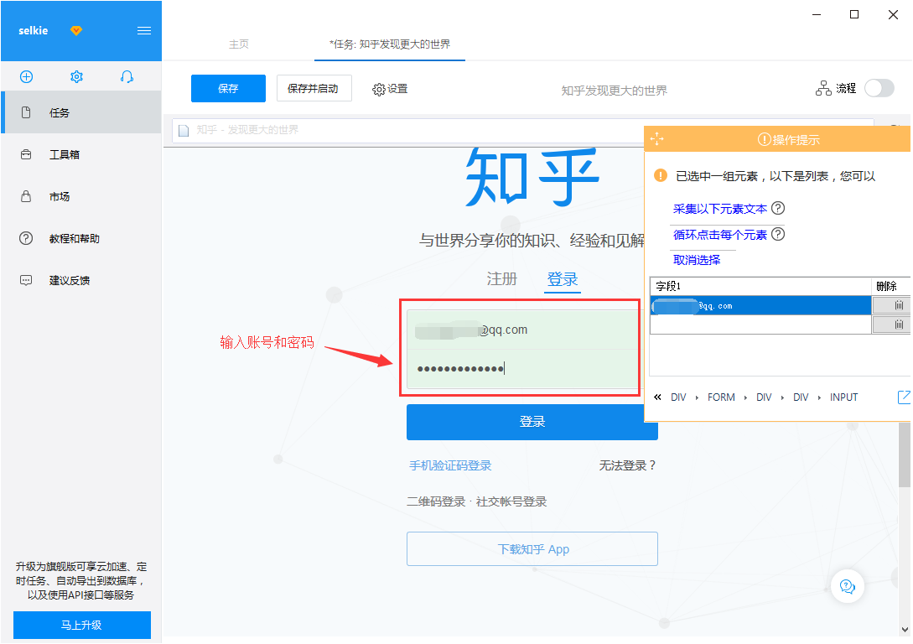This screenshot has width=913, height=644.
Task: Click the 手机验证码登录 link
Action: tap(450, 465)
